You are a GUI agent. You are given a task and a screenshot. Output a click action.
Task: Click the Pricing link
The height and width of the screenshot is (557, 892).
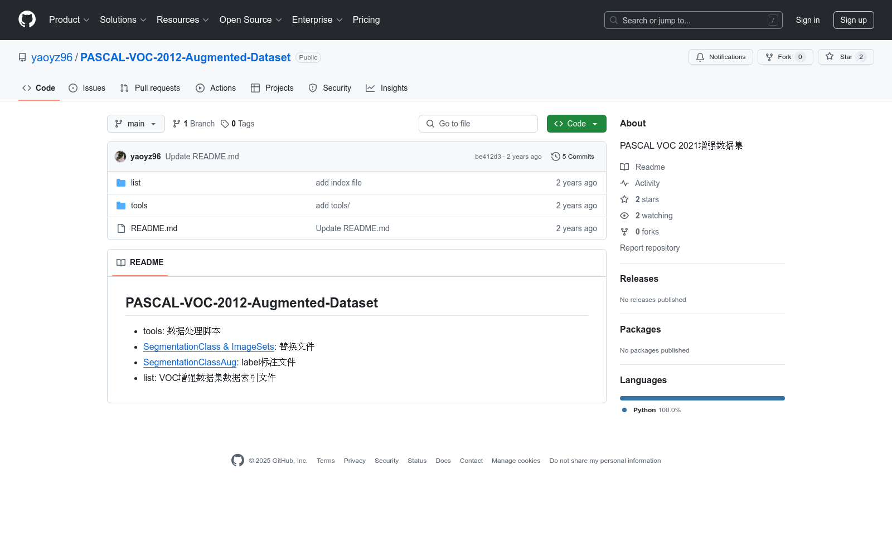(x=366, y=19)
